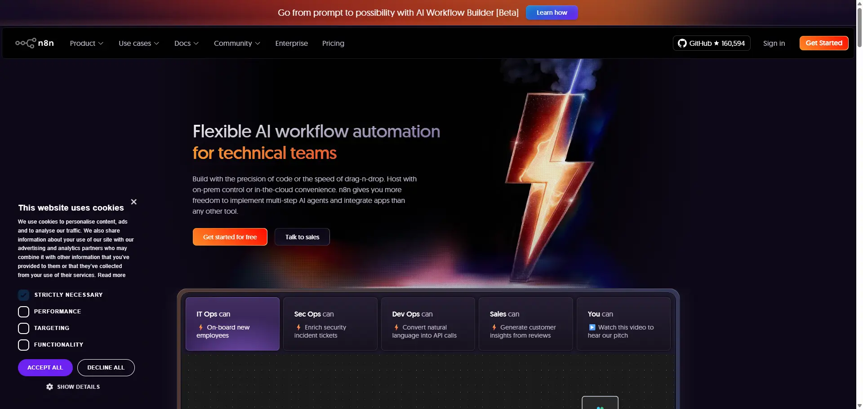Click the lightning icon beside Convert natural
The height and width of the screenshot is (409, 863).
[396, 327]
